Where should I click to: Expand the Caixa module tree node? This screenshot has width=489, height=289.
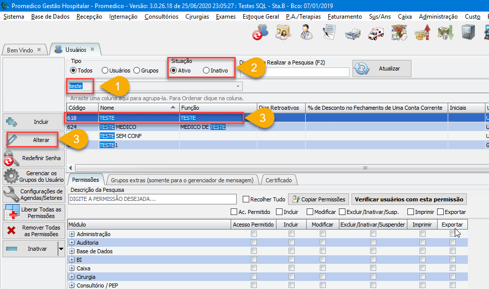coord(72,268)
